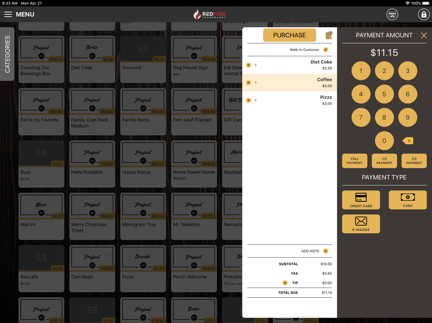Screen dimensions: 432x323
Task: Click the Walk-in Customer label
Action: pyautogui.click(x=304, y=50)
